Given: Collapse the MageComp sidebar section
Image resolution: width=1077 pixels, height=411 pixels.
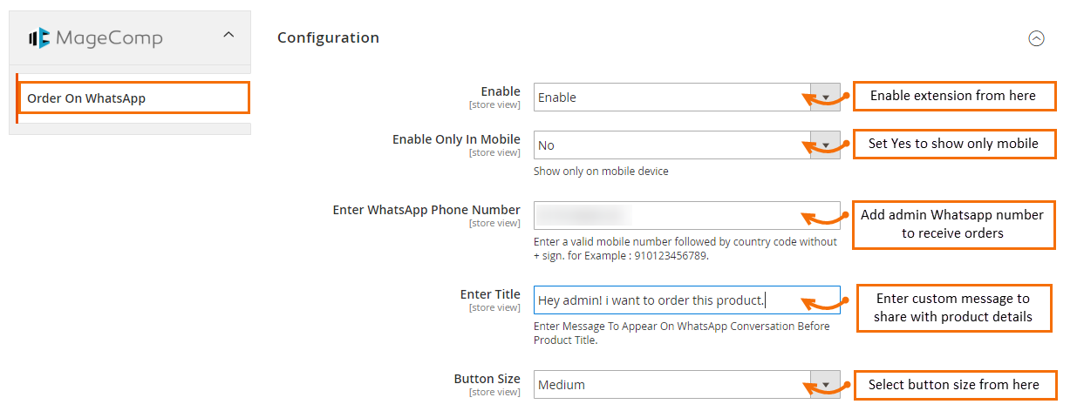Looking at the screenshot, I should coord(228,36).
